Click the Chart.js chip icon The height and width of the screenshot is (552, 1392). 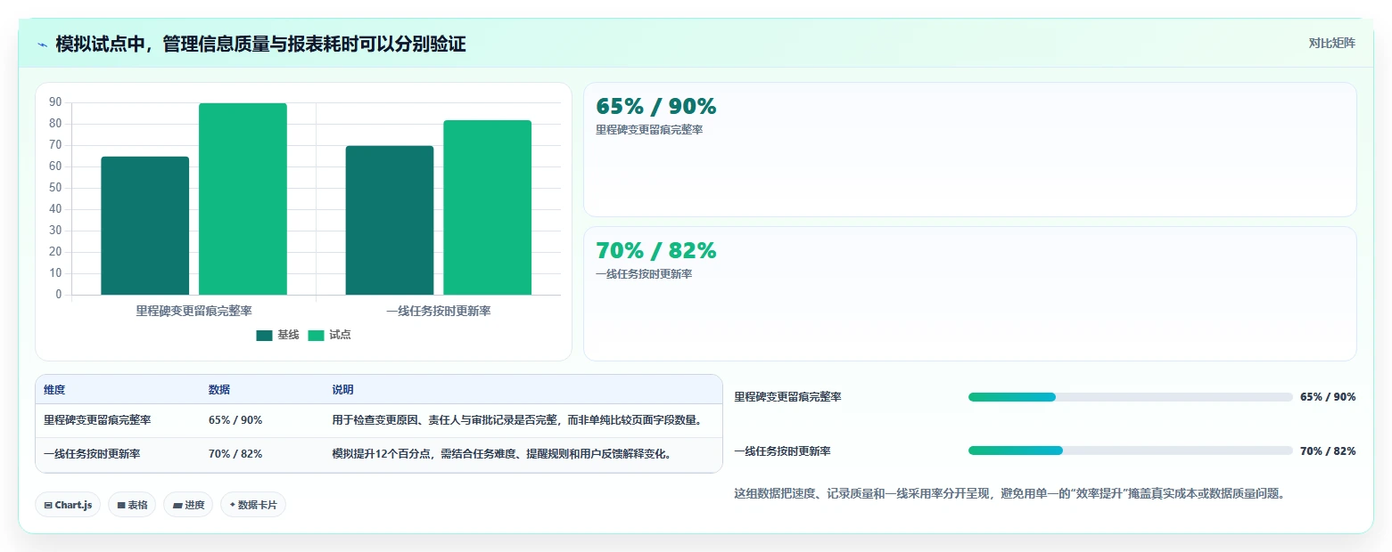(x=47, y=505)
